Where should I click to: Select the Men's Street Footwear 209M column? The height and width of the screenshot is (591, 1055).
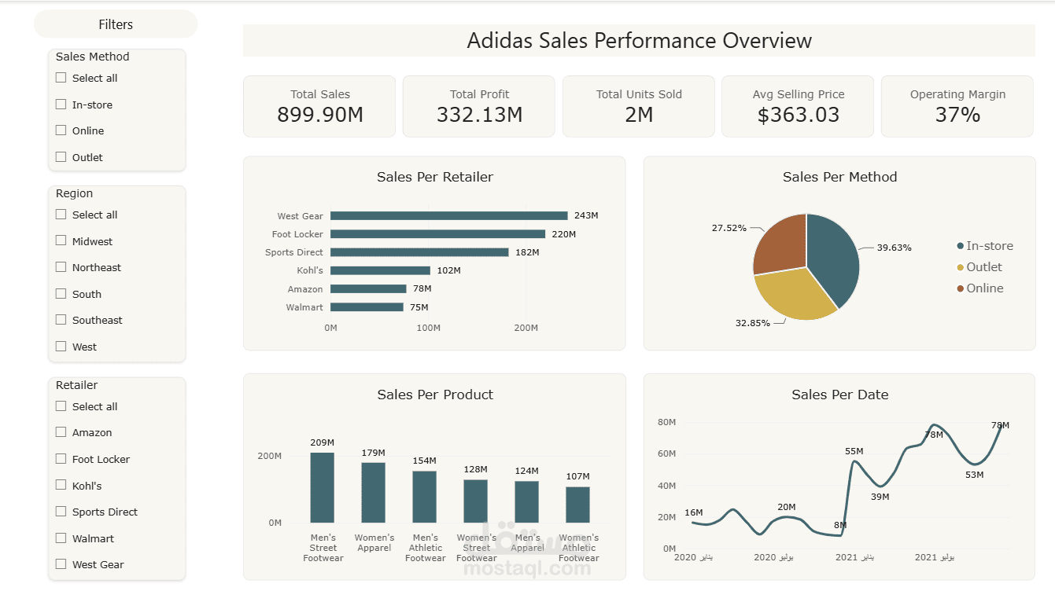pyautogui.click(x=322, y=487)
